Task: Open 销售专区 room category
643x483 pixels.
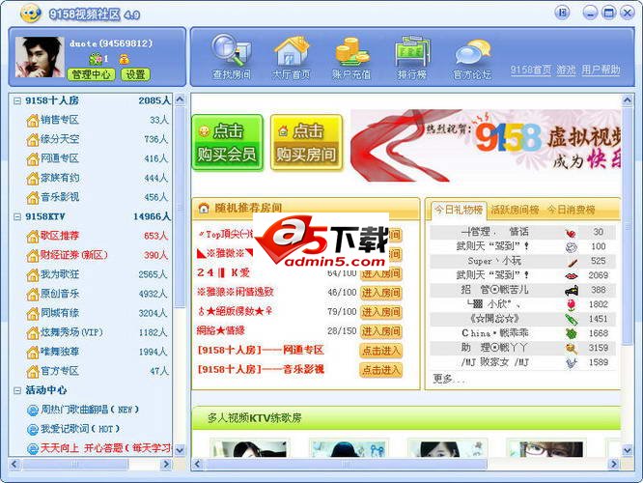Action: pos(60,120)
